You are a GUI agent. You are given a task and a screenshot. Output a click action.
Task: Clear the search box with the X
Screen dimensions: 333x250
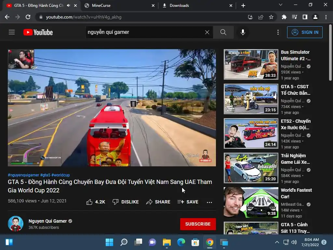(x=207, y=32)
